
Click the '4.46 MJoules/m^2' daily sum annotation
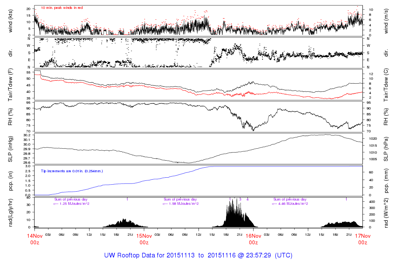[293, 204]
